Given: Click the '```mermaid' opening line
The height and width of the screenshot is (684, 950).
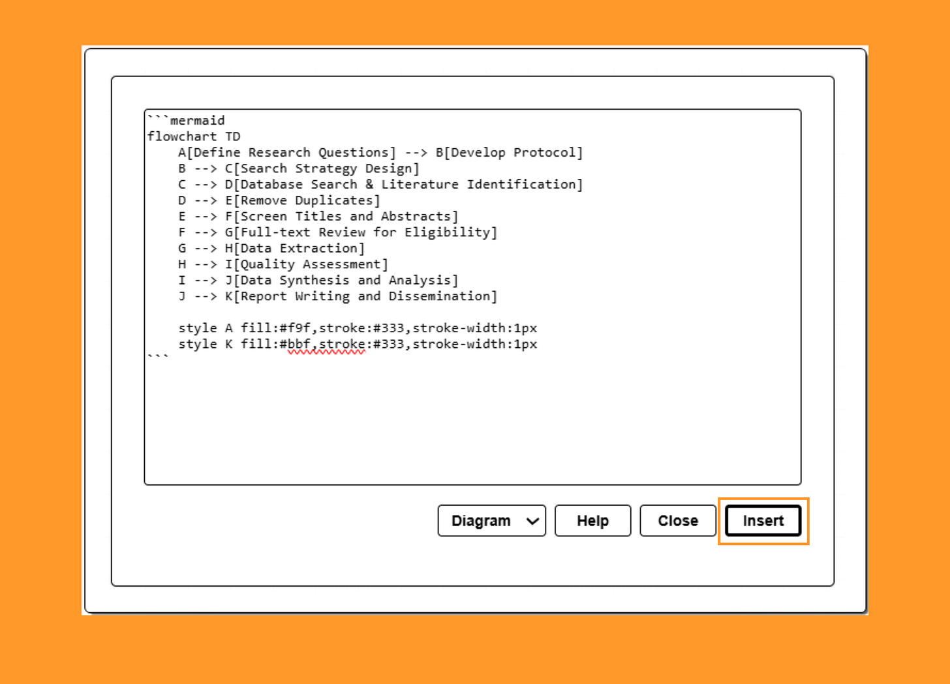Looking at the screenshot, I should (x=186, y=120).
